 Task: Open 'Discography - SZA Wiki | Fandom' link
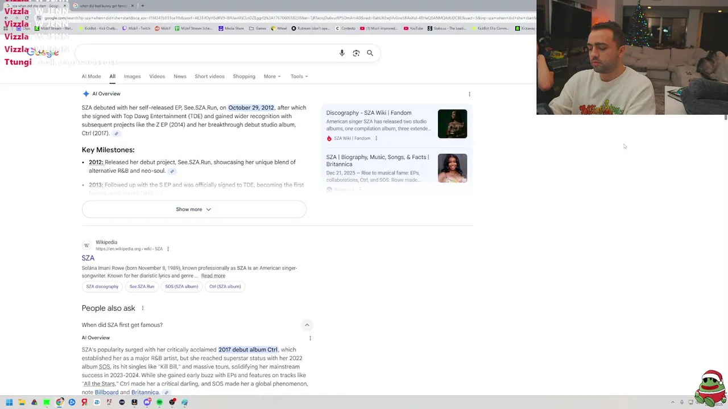(369, 113)
